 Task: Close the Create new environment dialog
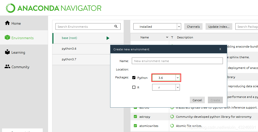220,49
